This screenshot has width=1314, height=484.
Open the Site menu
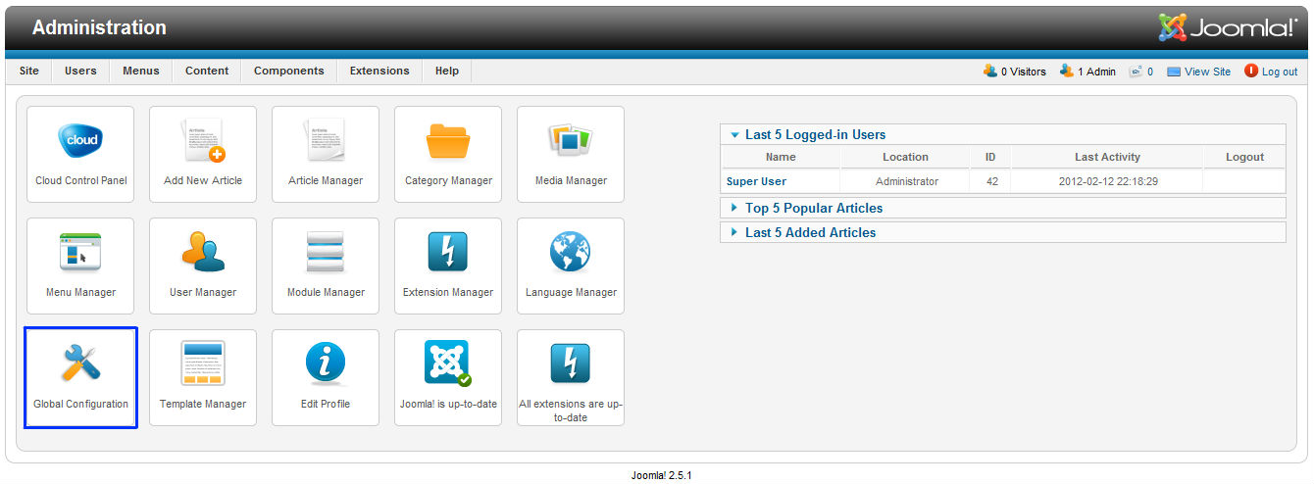click(x=29, y=71)
